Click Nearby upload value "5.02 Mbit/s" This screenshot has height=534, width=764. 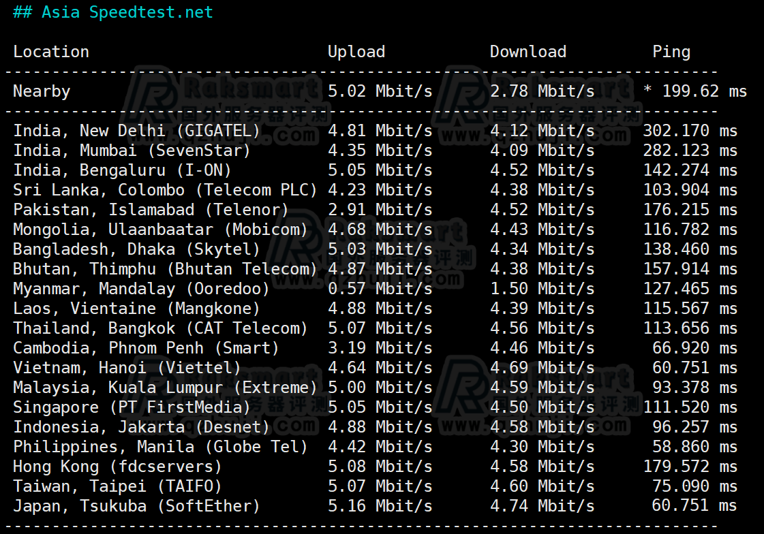[380, 91]
